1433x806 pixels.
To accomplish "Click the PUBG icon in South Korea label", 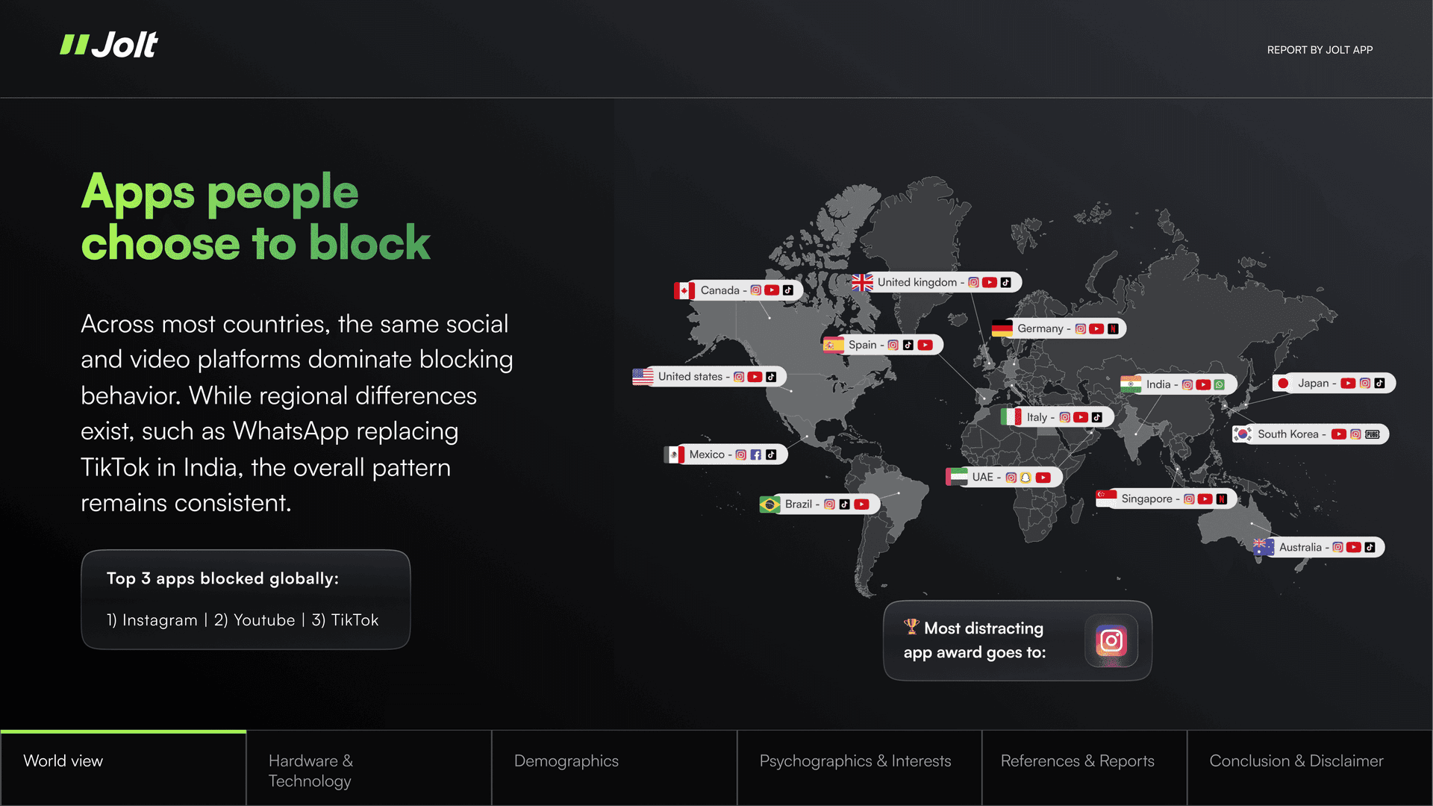I will [1373, 434].
